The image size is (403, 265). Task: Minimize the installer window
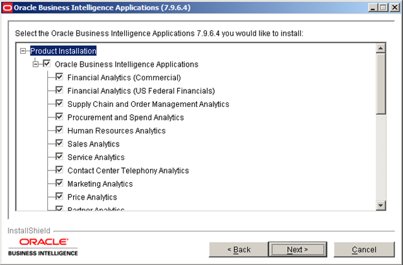(373, 8)
